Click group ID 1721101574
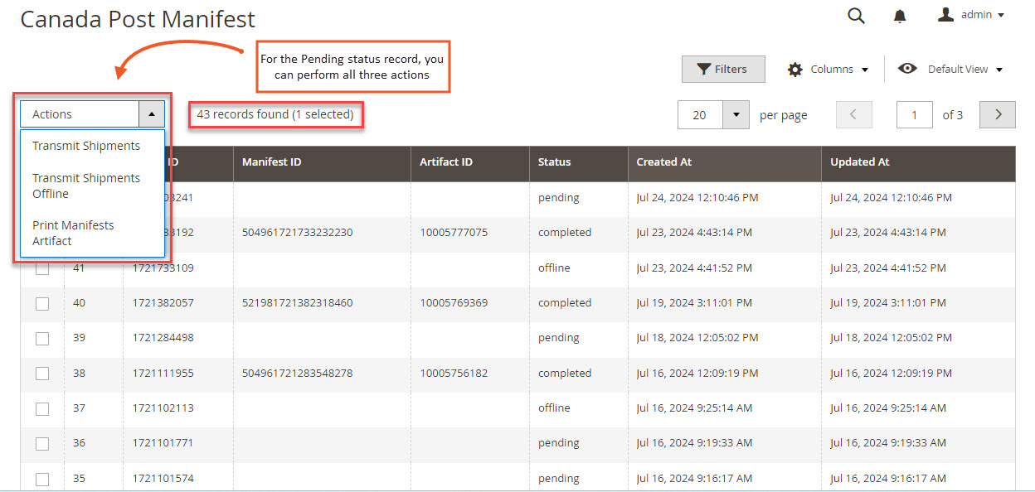Screen dimensions: 1035x492 tap(163, 479)
